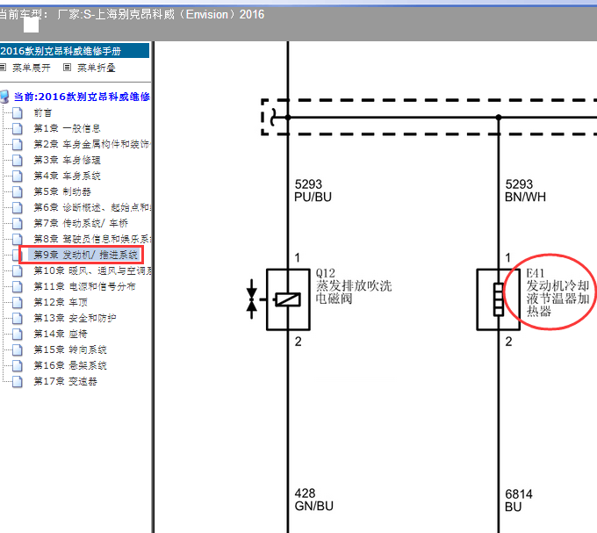Click wire label 5293 PU/BU
The image size is (597, 533).
pos(313,191)
